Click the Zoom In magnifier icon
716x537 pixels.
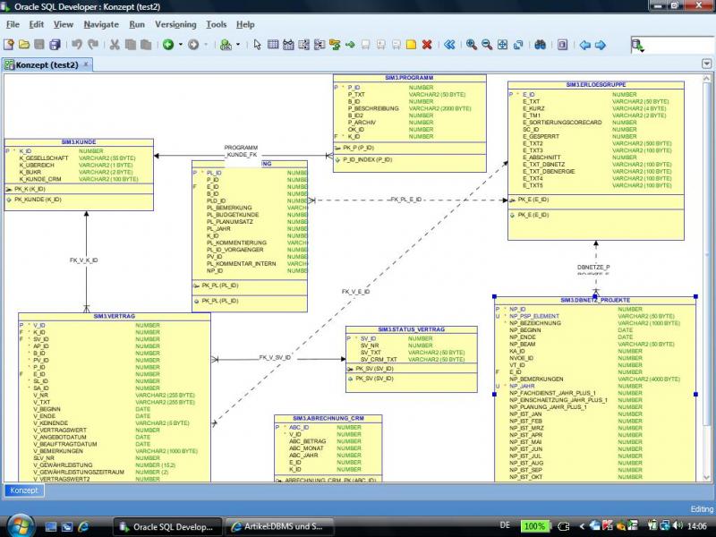[x=472, y=44]
